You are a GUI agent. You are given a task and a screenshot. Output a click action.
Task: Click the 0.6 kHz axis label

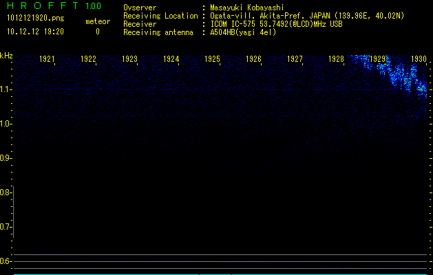[5, 261]
